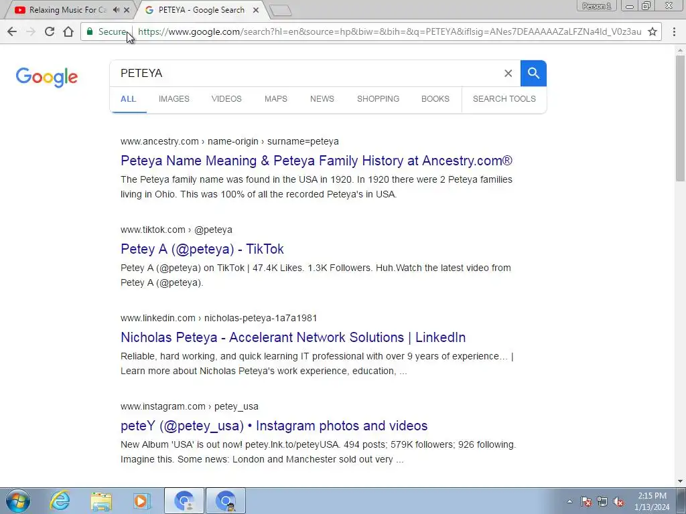This screenshot has width=686, height=514.
Task: Switch to second Chrome taskbar window
Action: tap(226, 501)
